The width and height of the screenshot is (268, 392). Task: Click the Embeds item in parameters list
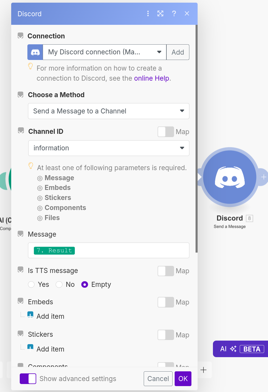[x=58, y=188]
